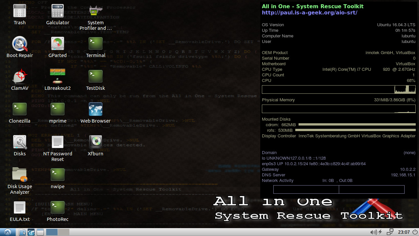Viewport: 419px width, 236px height.
Task: Open the network connection tray icon
Action: [390, 232]
